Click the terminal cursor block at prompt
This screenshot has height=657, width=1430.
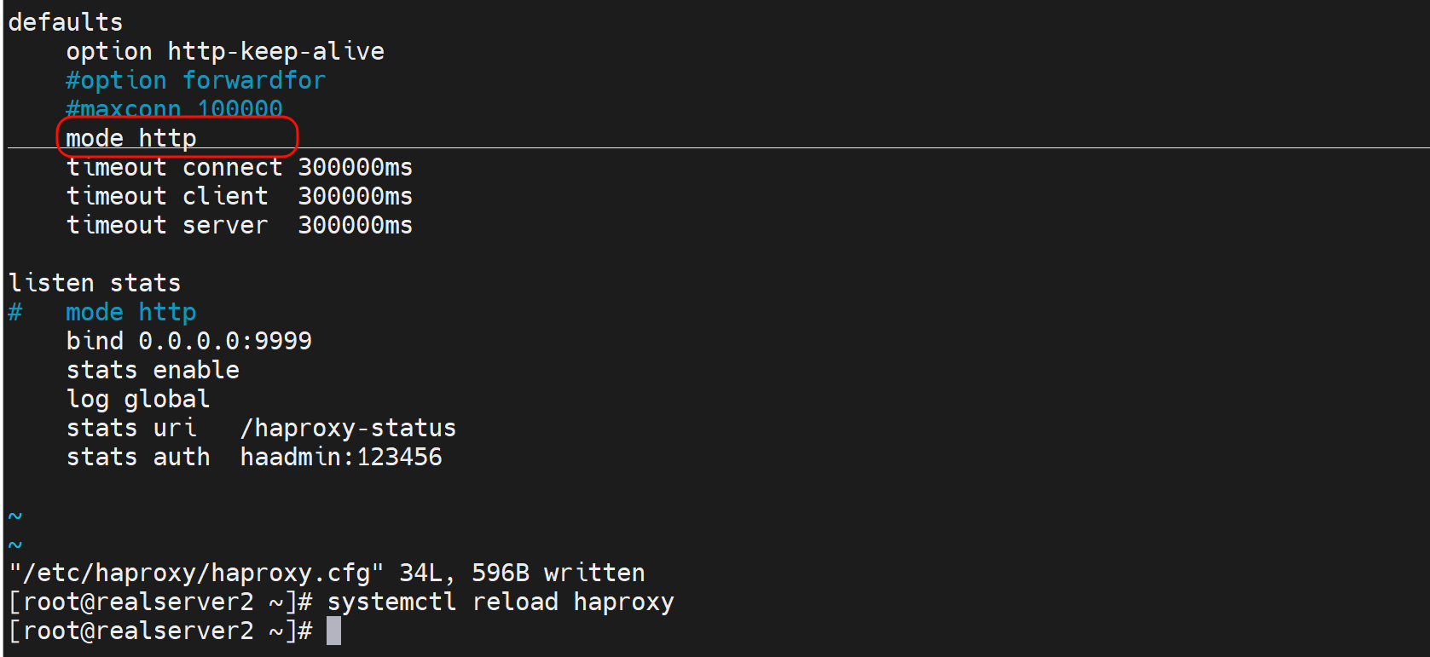pos(333,631)
